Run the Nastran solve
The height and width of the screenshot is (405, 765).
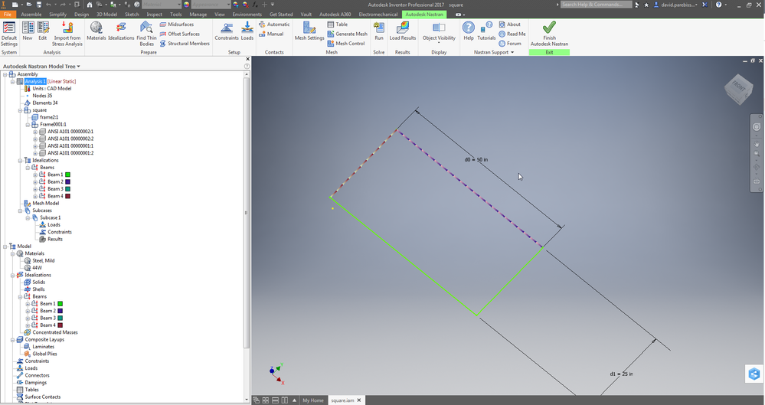pyautogui.click(x=378, y=31)
